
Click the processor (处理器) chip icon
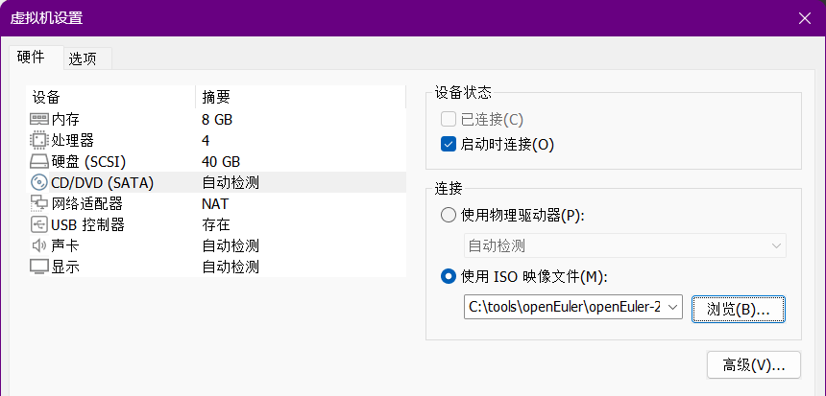pos(39,140)
